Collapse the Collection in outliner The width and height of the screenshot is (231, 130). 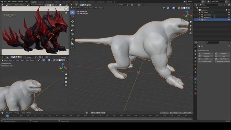click(197, 10)
